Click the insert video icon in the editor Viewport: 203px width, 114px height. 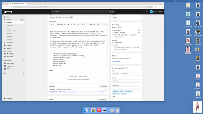[94, 25]
